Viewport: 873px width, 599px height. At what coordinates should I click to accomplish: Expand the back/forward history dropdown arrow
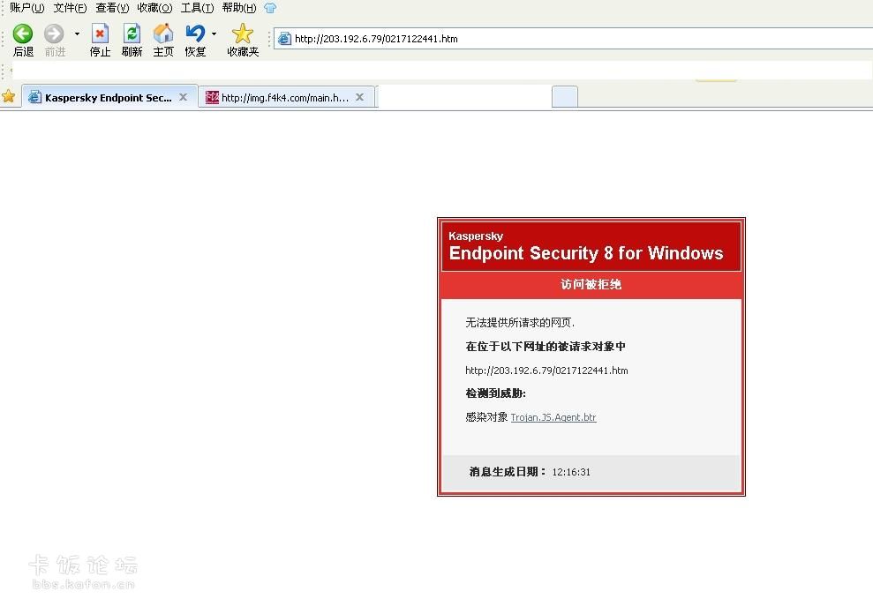[77, 34]
